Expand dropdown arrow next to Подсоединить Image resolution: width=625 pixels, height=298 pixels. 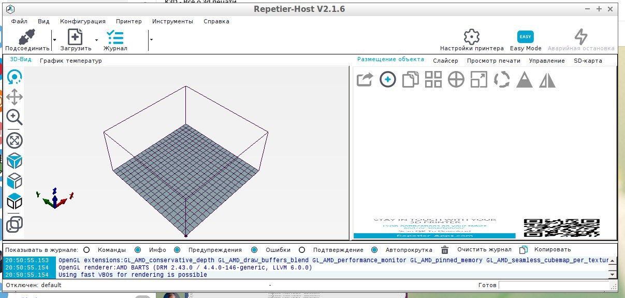[54, 39]
